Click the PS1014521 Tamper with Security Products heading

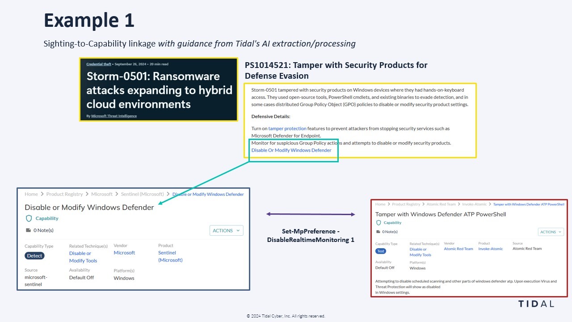336,71
